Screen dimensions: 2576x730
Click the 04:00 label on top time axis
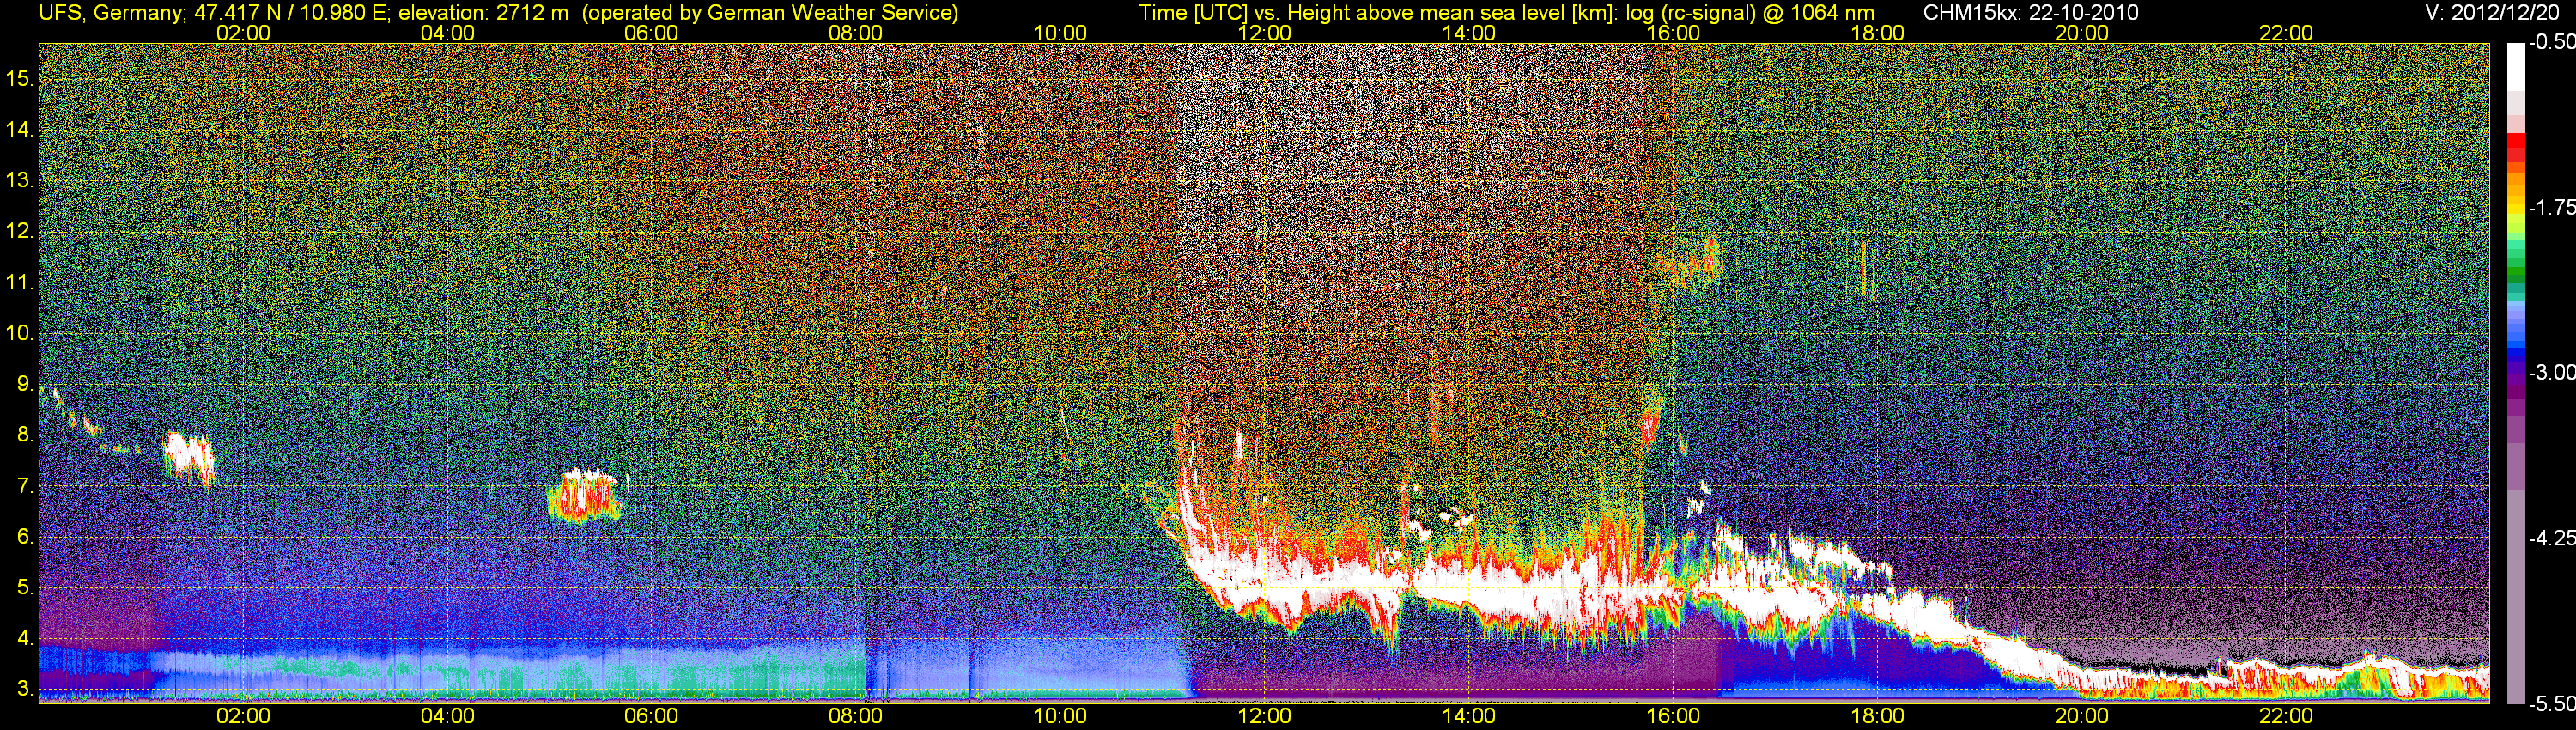pyautogui.click(x=447, y=33)
